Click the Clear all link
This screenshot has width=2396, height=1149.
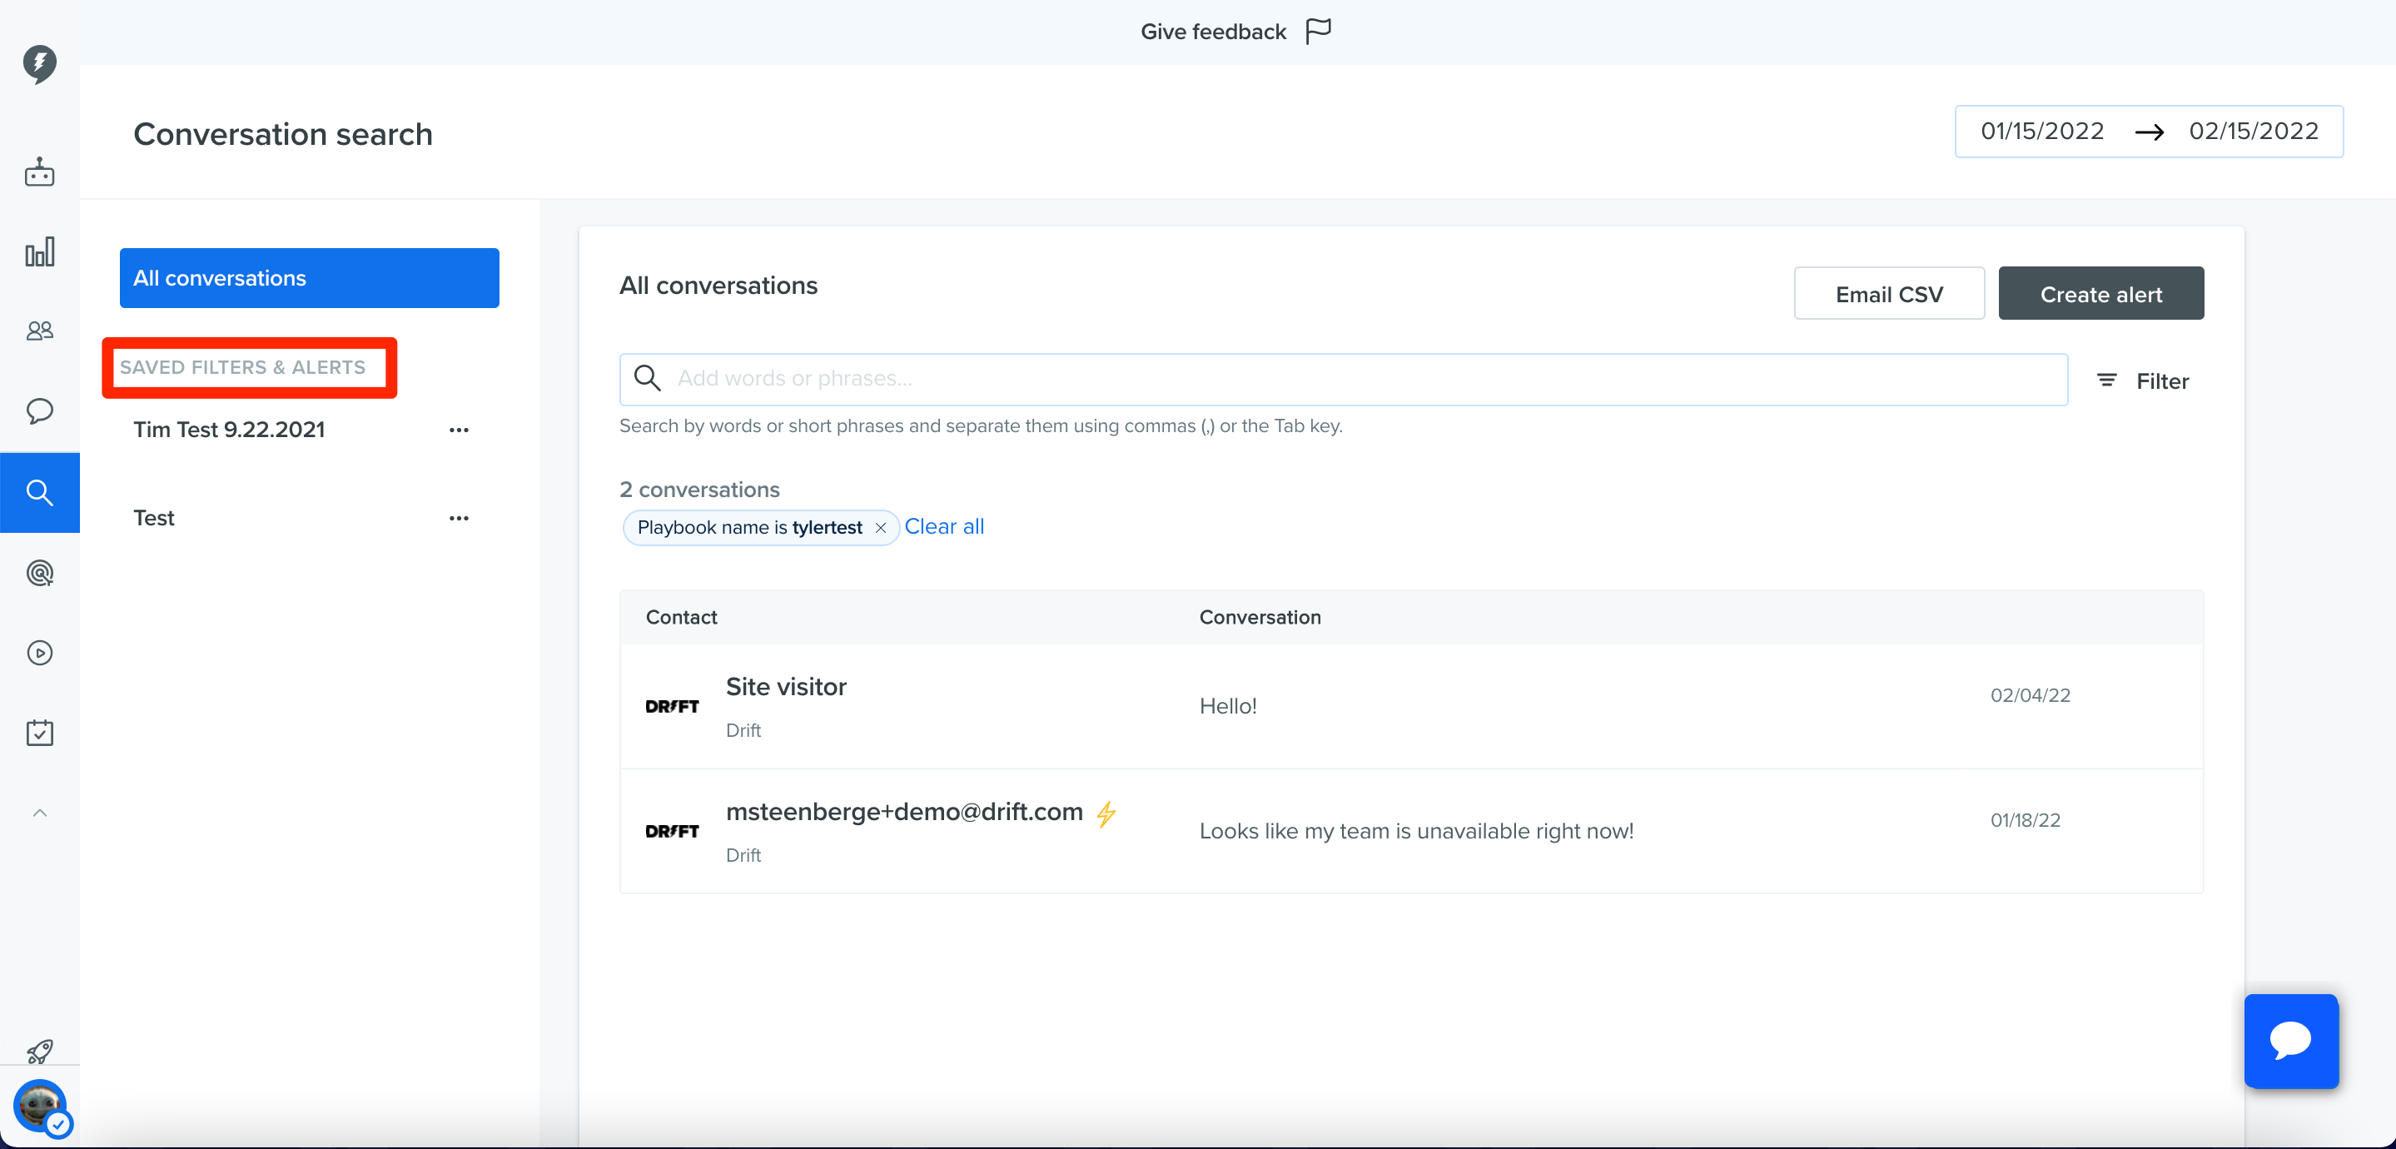tap(943, 526)
